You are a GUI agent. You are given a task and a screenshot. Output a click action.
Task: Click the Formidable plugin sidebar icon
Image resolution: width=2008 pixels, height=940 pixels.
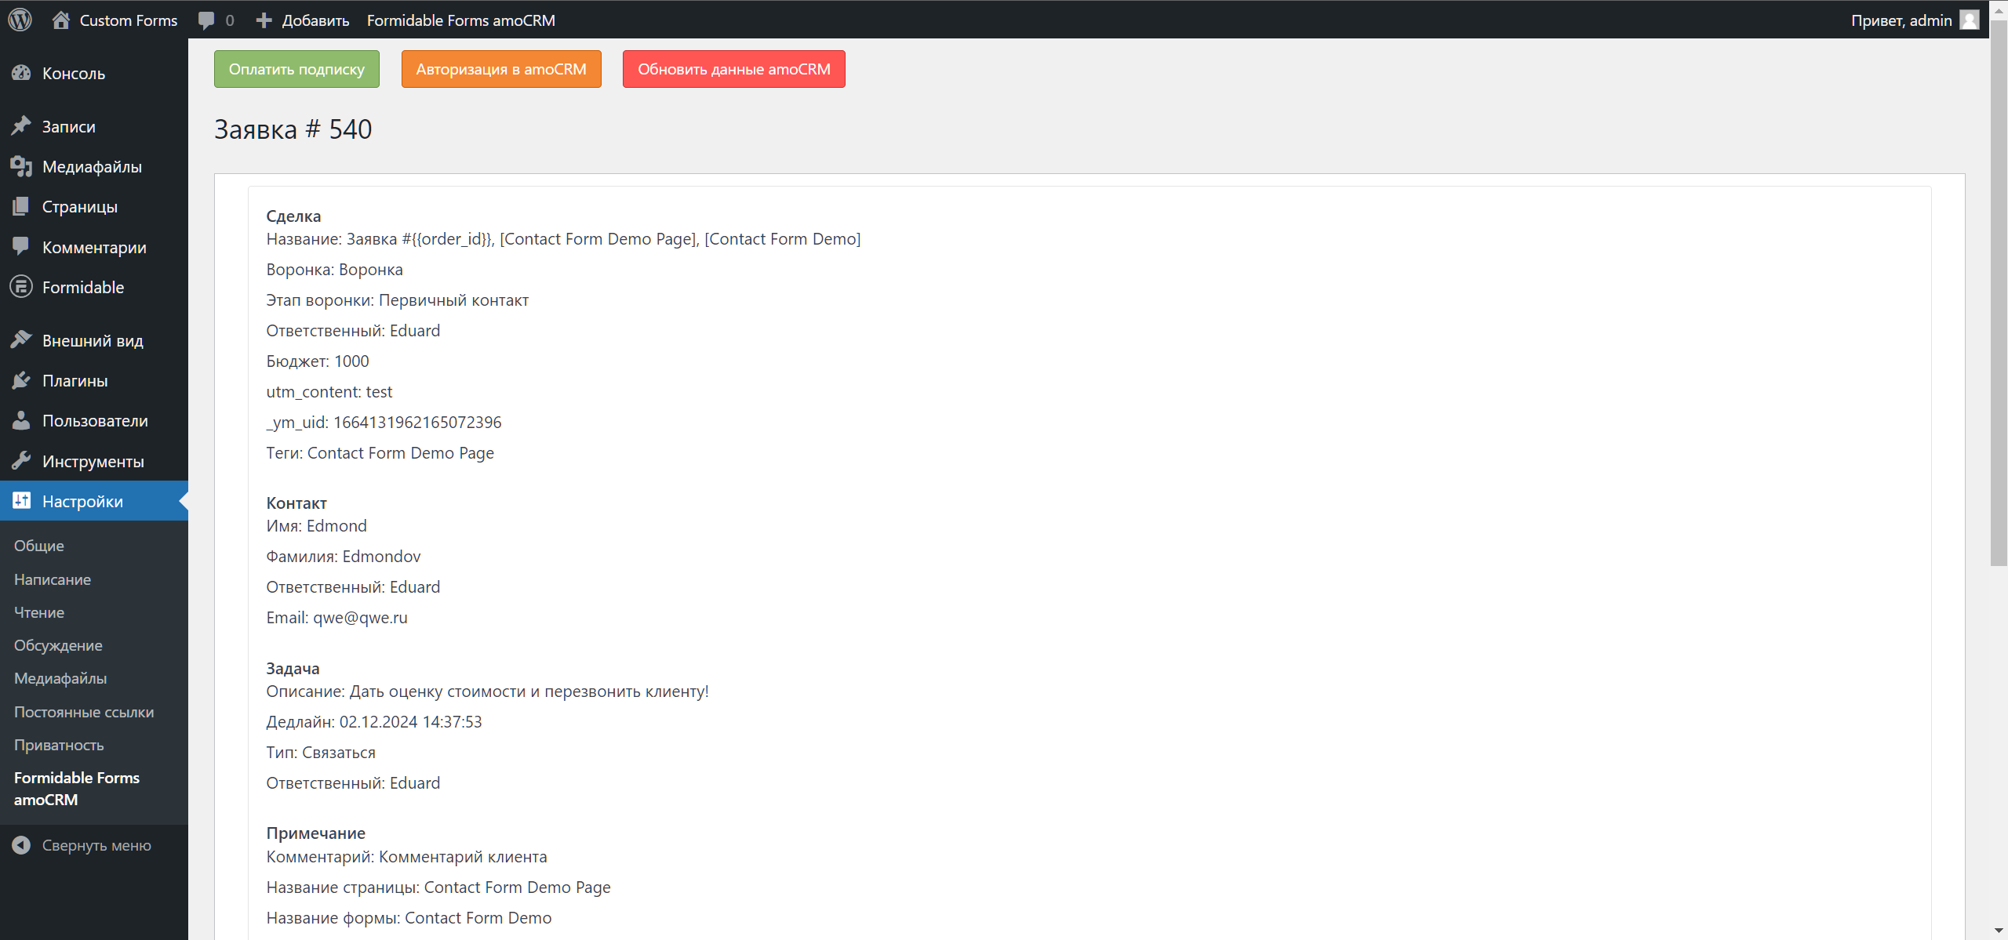[21, 287]
